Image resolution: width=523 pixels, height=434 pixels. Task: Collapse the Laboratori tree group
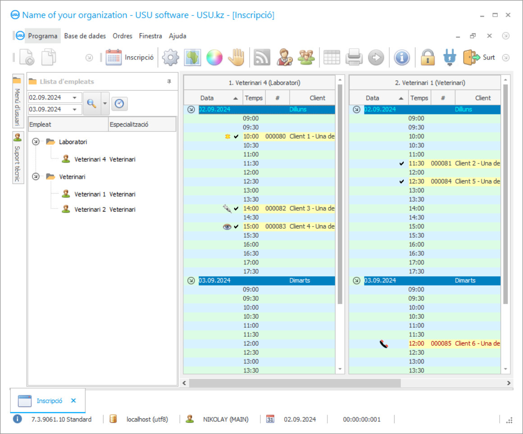click(36, 142)
